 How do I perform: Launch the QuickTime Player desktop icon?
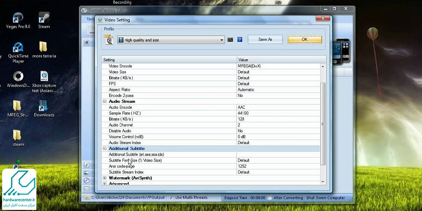(x=18, y=53)
